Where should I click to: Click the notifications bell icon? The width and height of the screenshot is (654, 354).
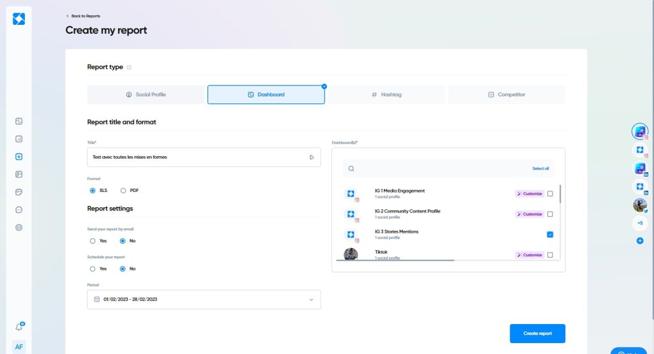coord(19,327)
